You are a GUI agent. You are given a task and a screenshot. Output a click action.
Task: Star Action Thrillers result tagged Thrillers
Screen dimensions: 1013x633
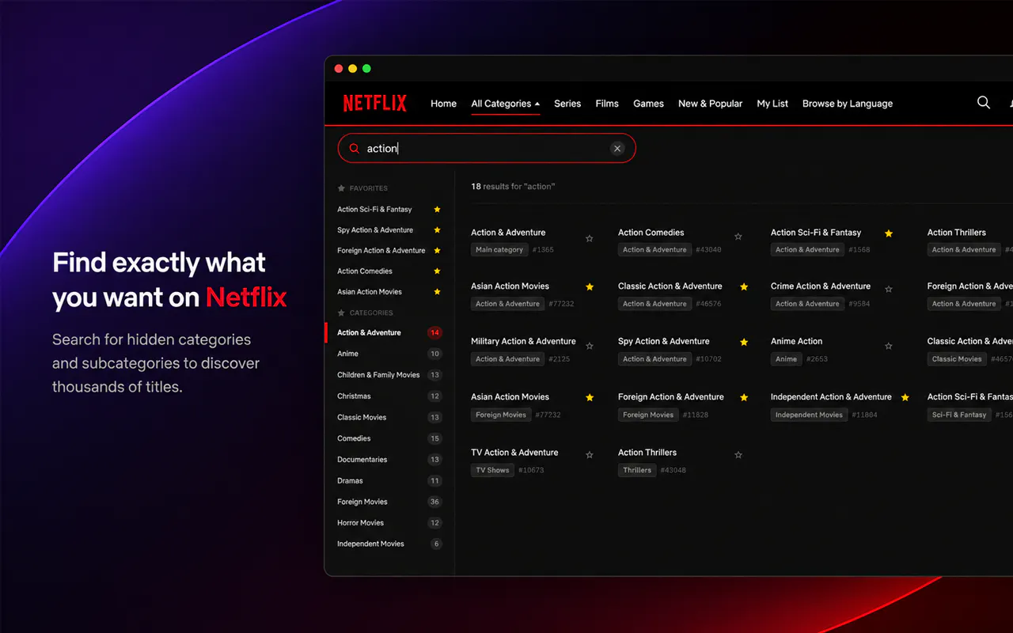pyautogui.click(x=738, y=455)
